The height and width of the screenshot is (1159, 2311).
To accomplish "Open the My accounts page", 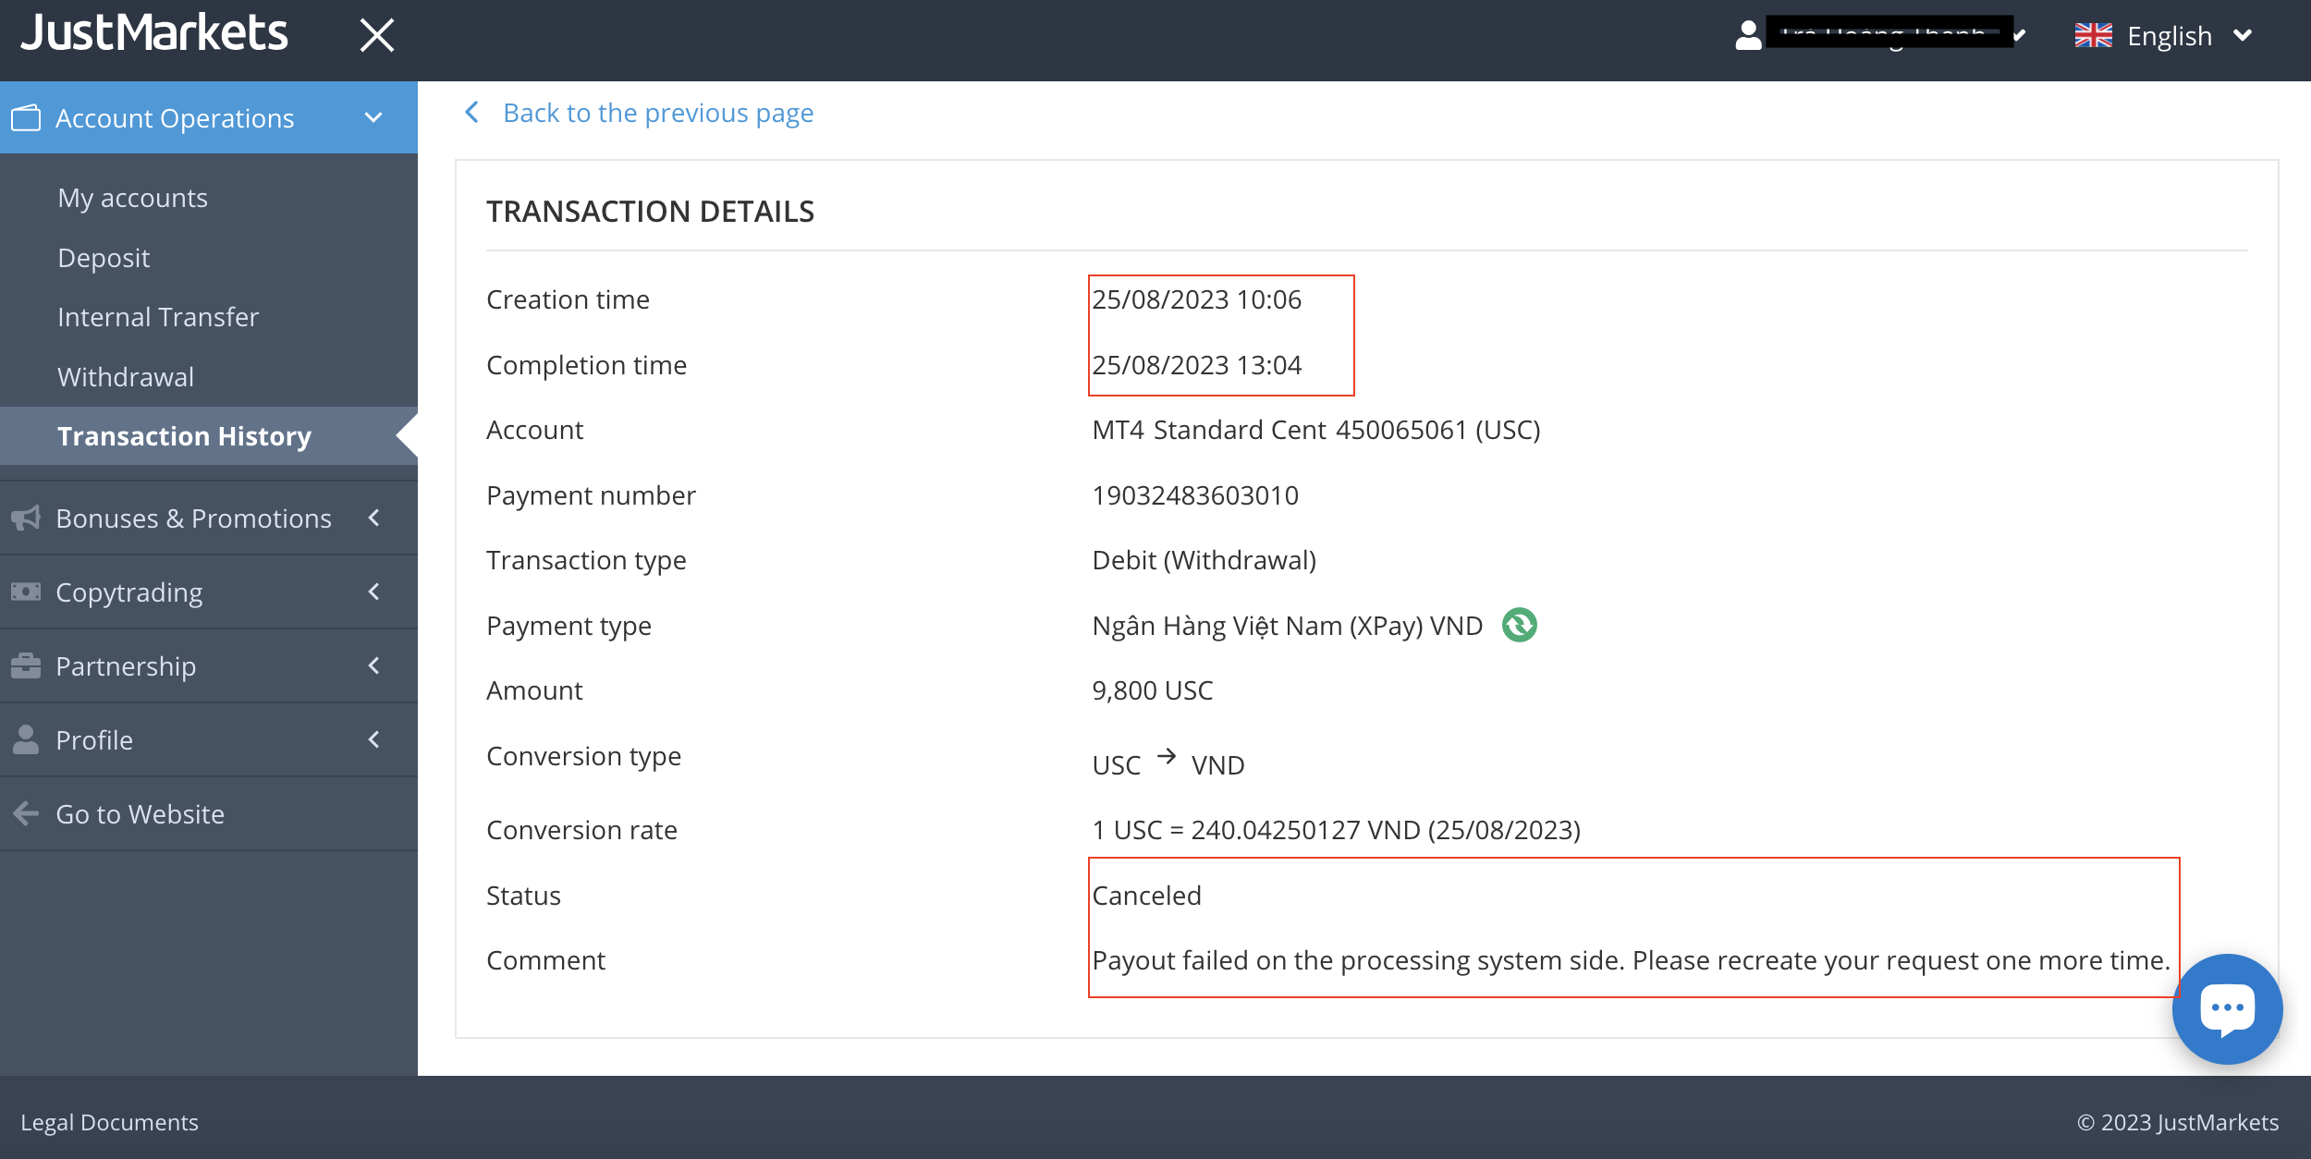I will tap(132, 198).
